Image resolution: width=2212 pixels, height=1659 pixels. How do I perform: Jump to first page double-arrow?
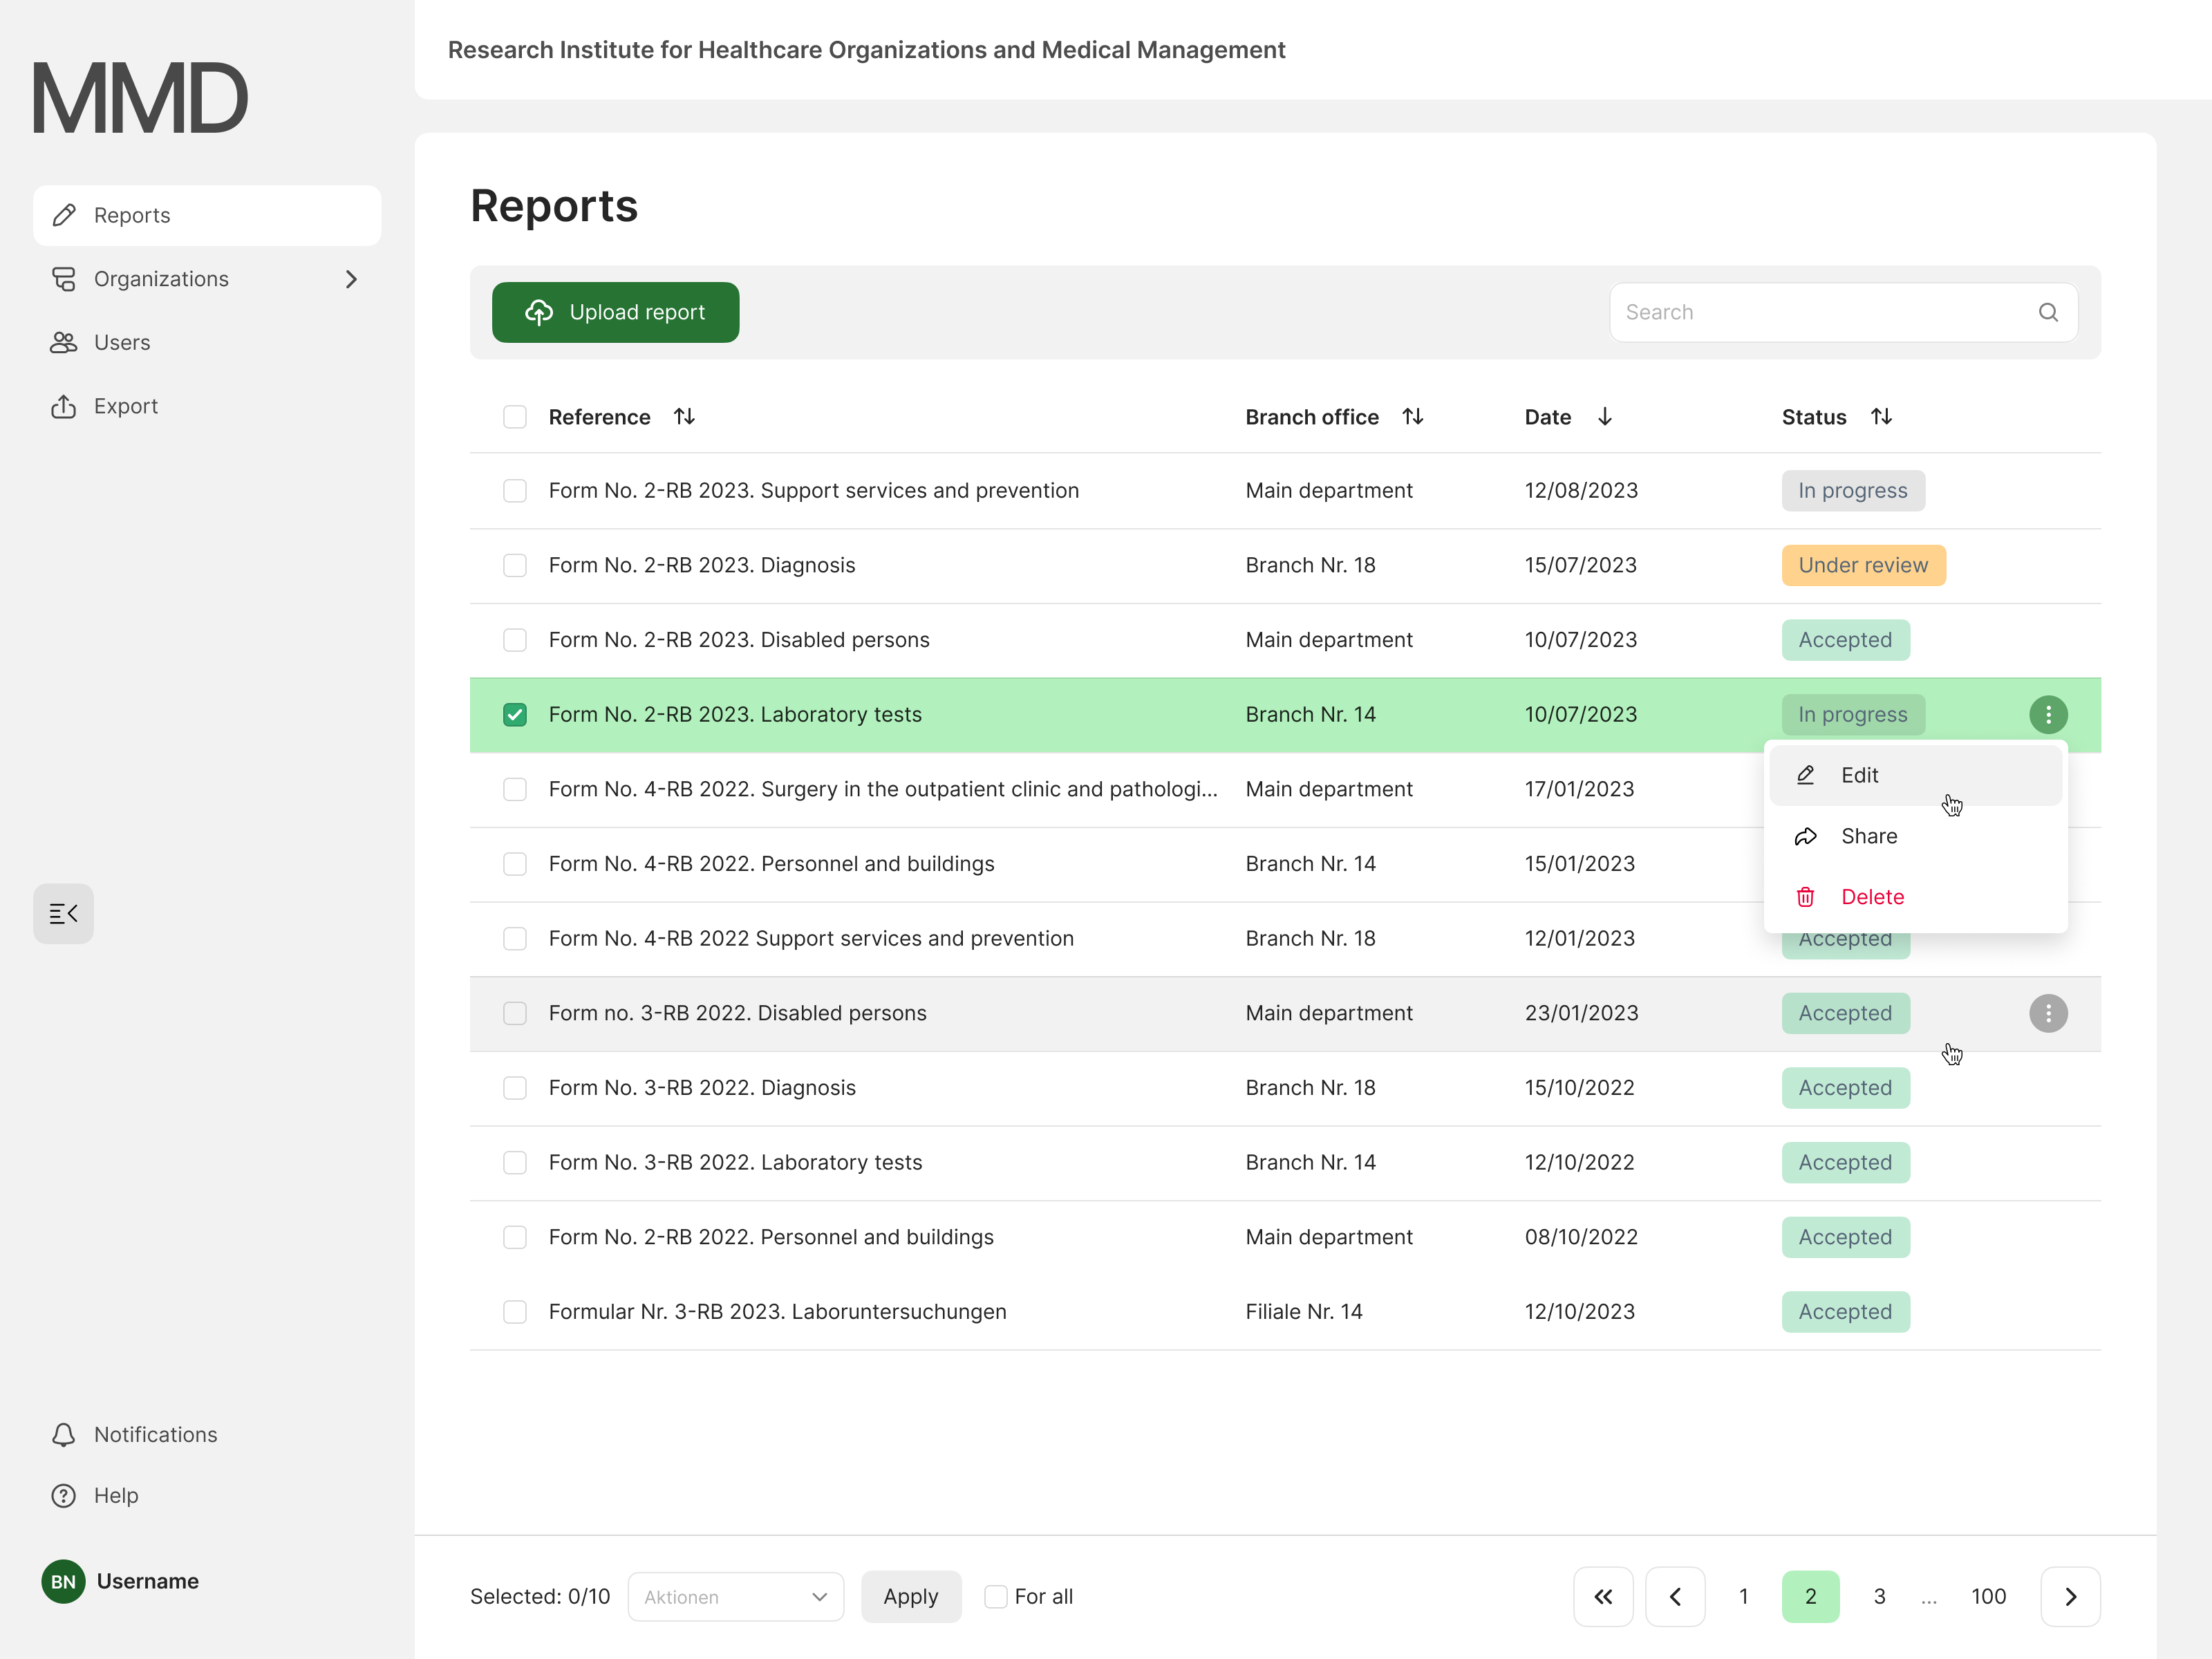(1602, 1596)
